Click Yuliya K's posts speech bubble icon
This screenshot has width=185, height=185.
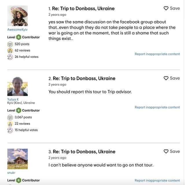point(10,117)
